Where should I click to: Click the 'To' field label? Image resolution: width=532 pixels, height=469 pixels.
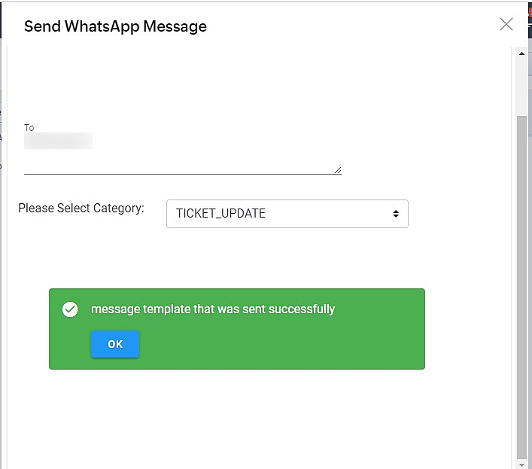(29, 128)
